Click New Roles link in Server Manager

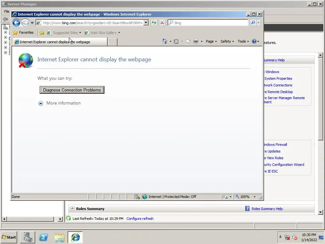(274, 158)
